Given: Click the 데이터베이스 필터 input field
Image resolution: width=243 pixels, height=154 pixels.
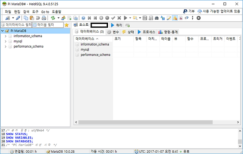Looking at the screenshot, I should [x=16, y=25].
